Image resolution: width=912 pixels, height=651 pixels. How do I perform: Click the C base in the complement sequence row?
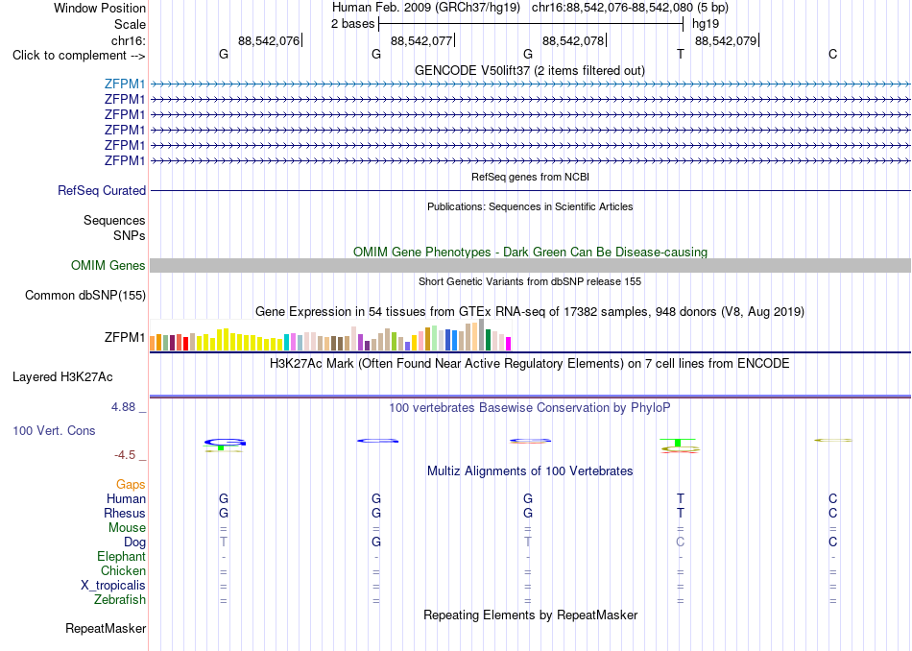pyautogui.click(x=833, y=54)
